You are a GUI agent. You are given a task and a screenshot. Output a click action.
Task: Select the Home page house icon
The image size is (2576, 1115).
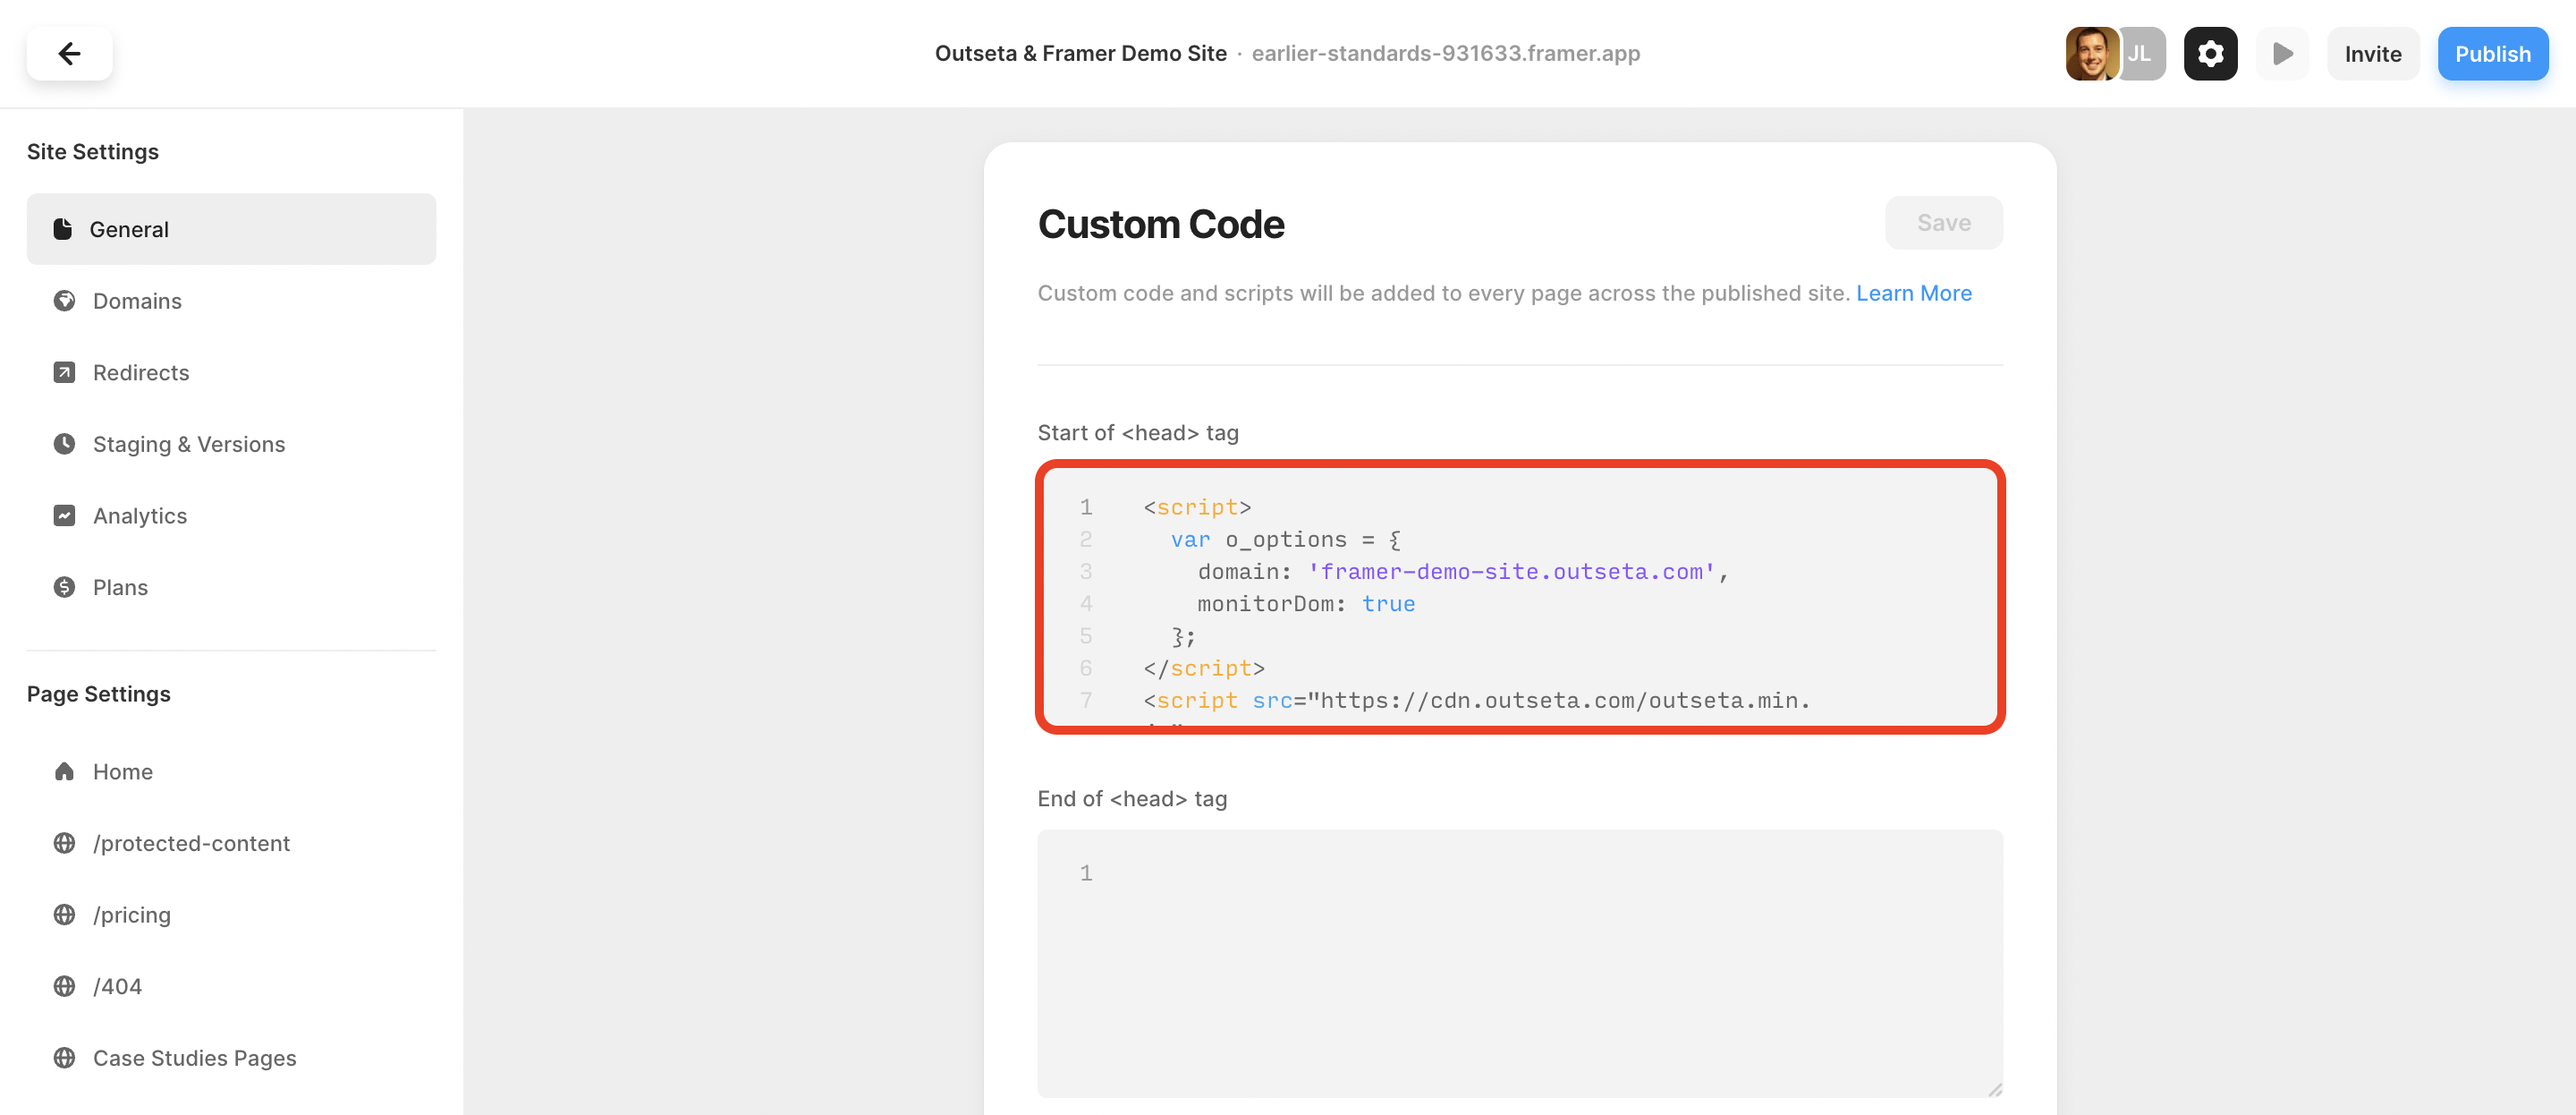[x=64, y=770]
